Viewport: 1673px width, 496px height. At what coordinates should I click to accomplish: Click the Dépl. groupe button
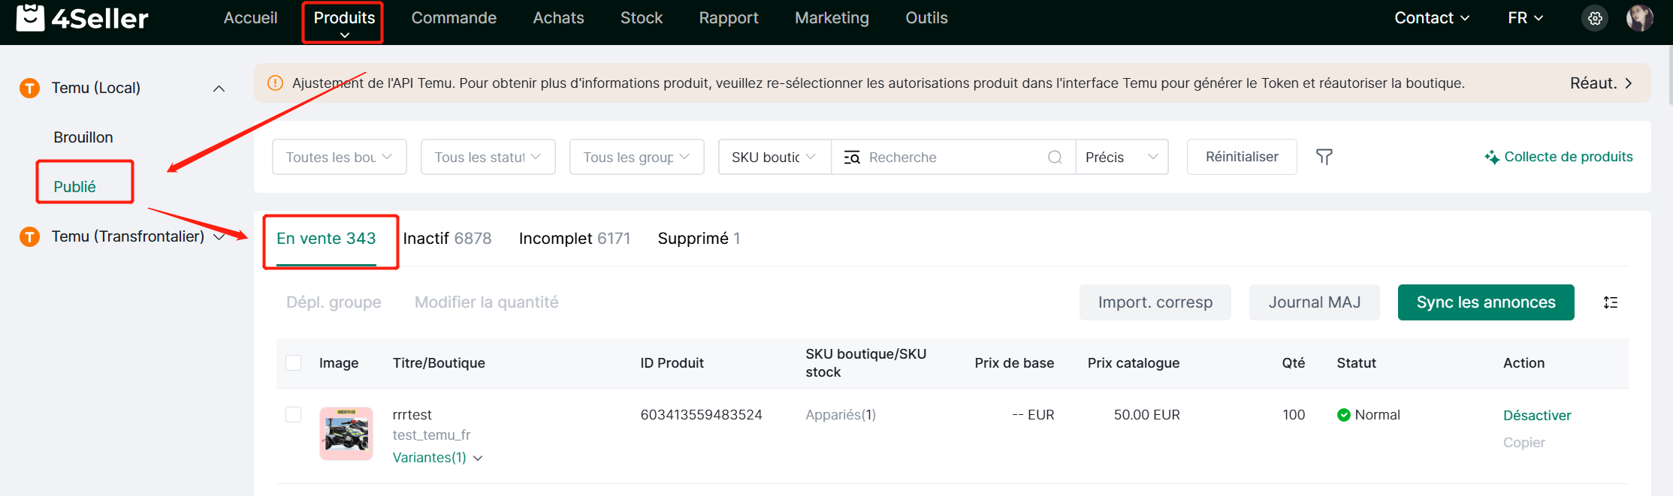pos(334,302)
